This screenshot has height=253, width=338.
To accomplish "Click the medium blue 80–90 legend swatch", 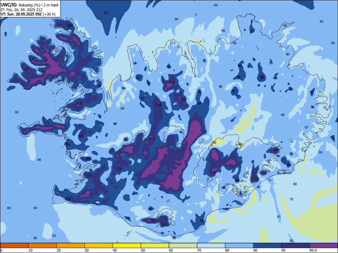I will (239, 246).
